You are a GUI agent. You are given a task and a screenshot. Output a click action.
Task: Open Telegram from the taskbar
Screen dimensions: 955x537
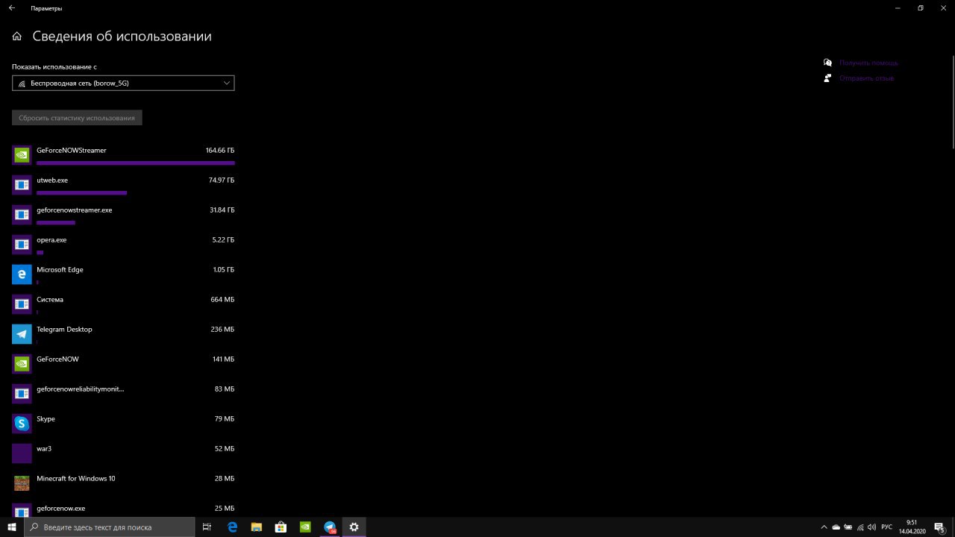coord(329,527)
